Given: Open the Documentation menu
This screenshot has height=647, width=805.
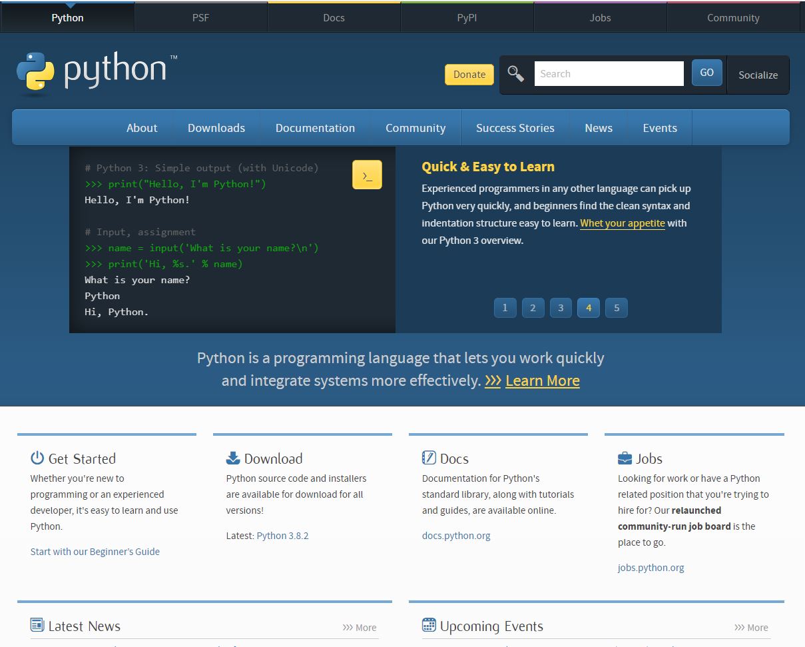Looking at the screenshot, I should pos(315,128).
